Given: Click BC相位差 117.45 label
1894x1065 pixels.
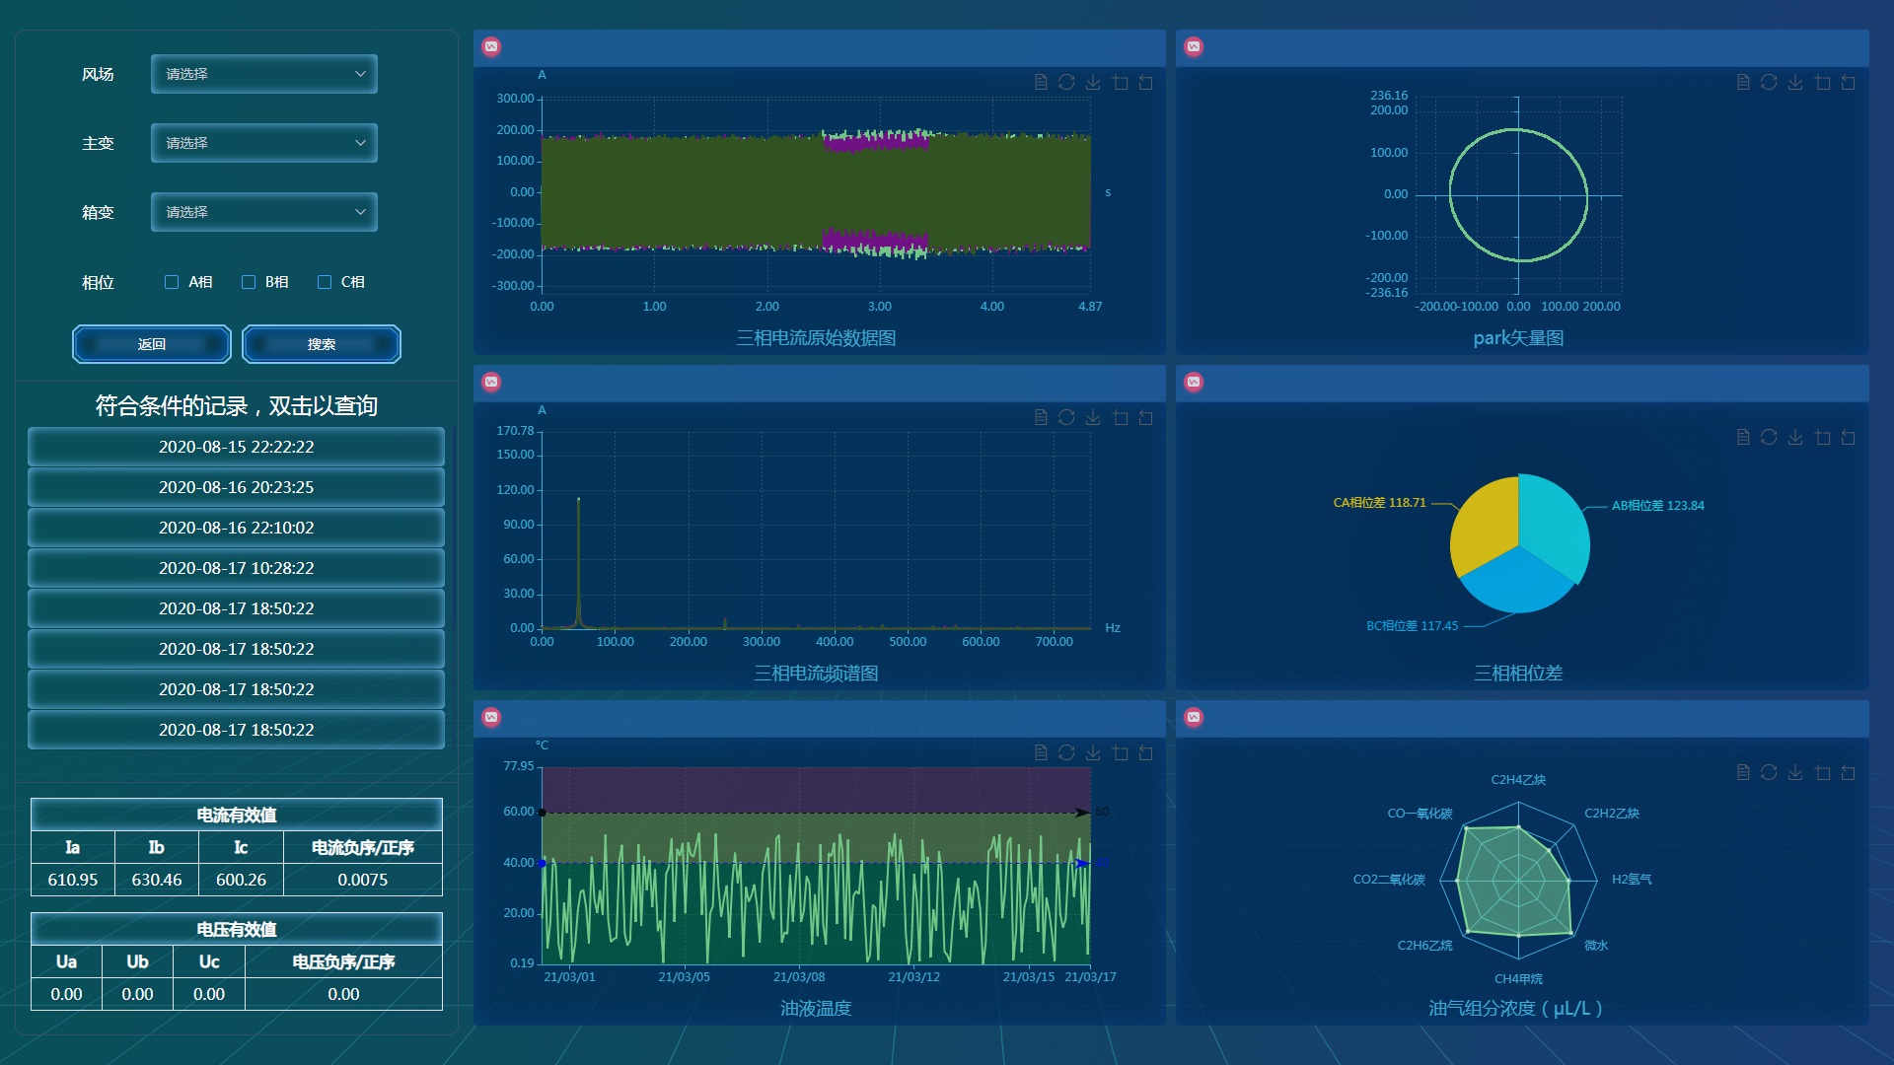Looking at the screenshot, I should point(1412,626).
